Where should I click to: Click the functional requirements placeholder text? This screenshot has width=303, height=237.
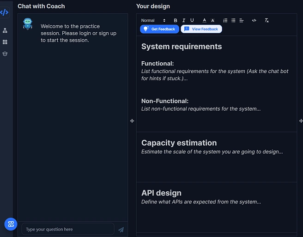[215, 75]
